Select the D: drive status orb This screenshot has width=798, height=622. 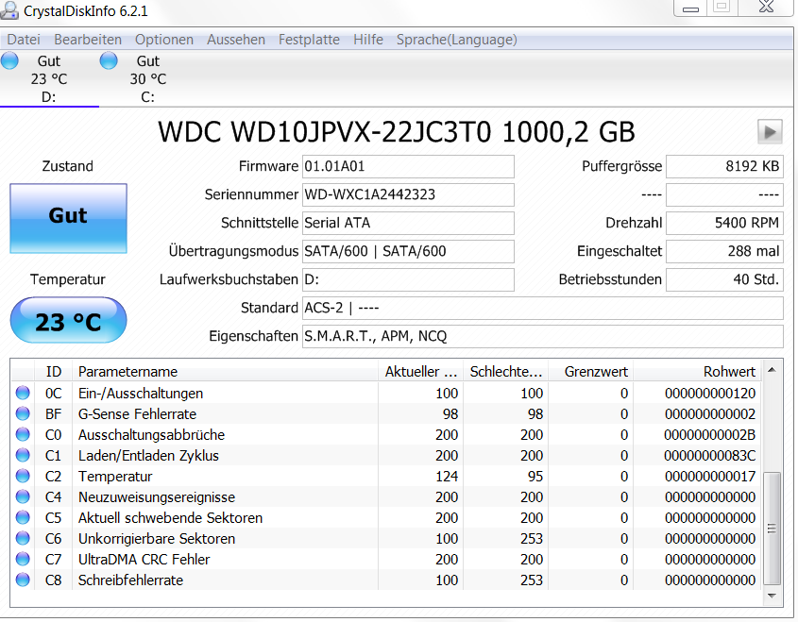[x=9, y=60]
